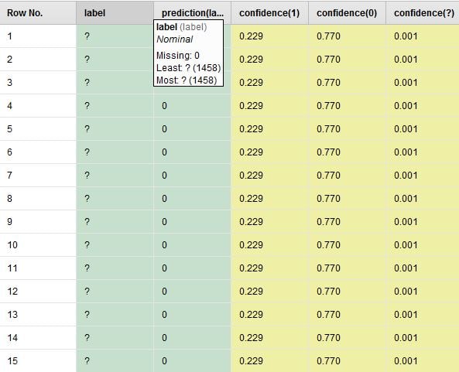Click the 'label' column header

(115, 13)
